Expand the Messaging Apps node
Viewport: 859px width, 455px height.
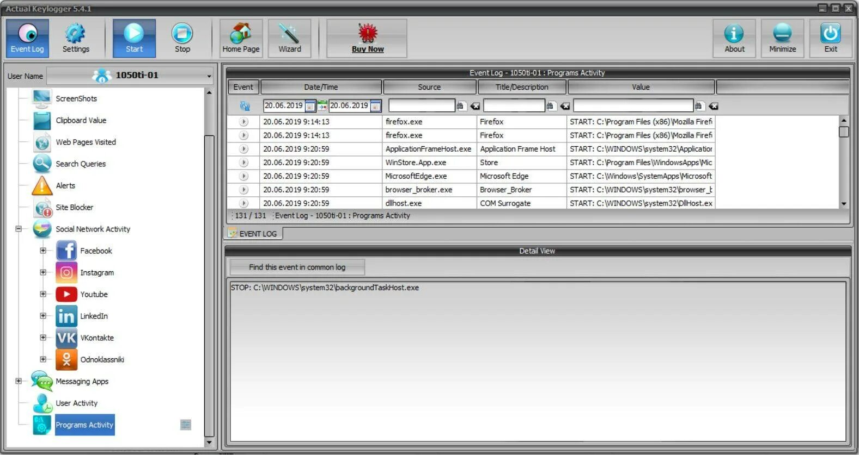[19, 381]
